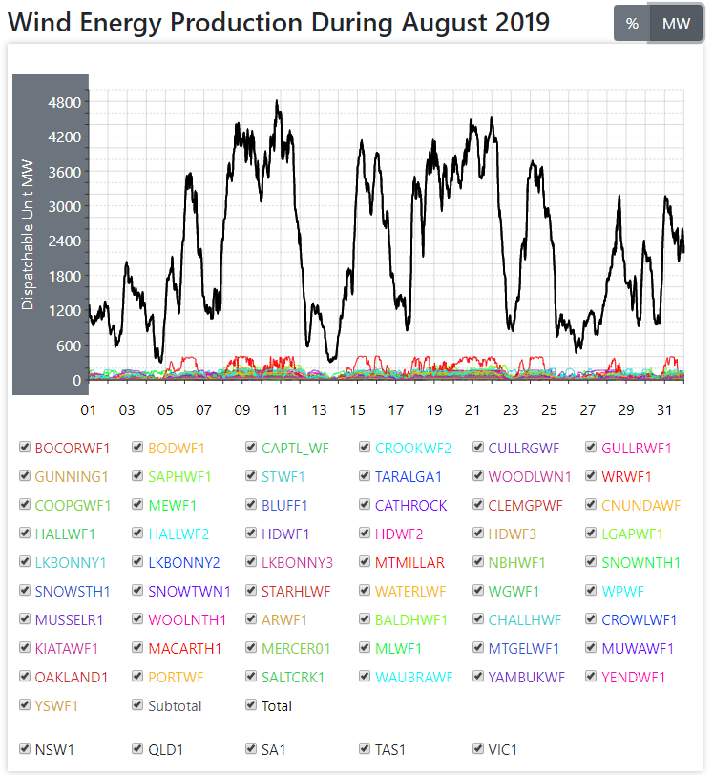This screenshot has width=714, height=775.
Task: Toggle the NSW1 region checkbox
Action: pyautogui.click(x=25, y=749)
